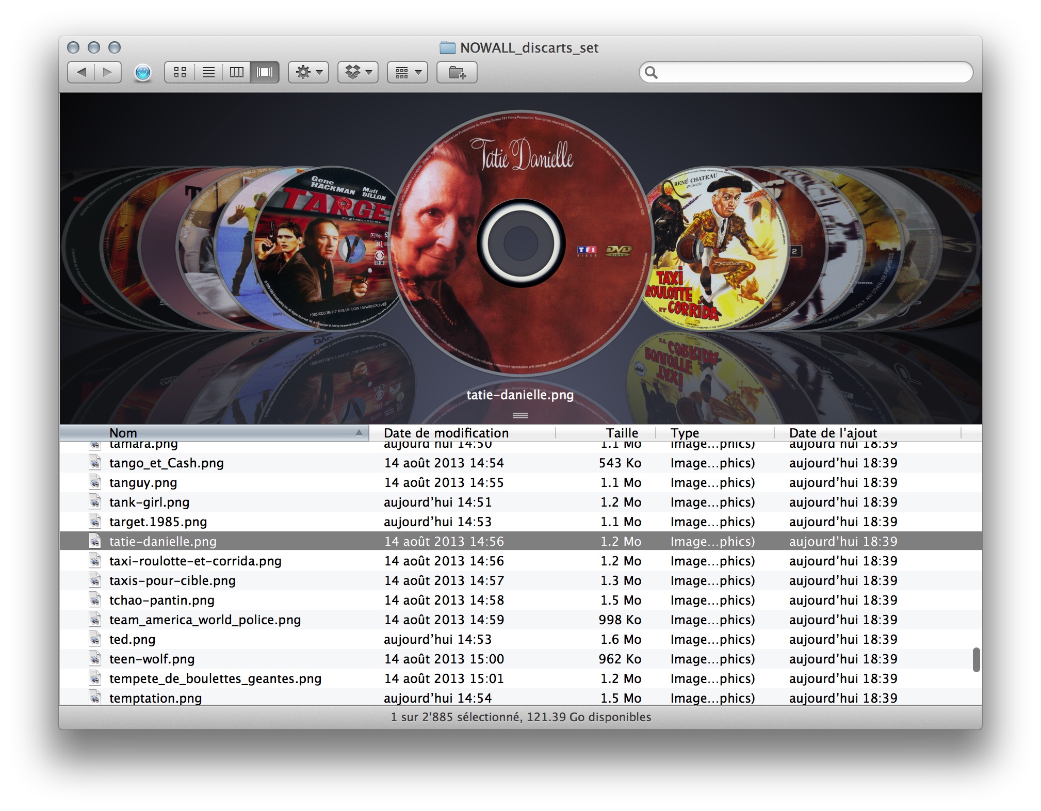Viewport: 1041px width, 811px height.
Task: Click the 14 août 2013 15:01 date
Action: (444, 678)
